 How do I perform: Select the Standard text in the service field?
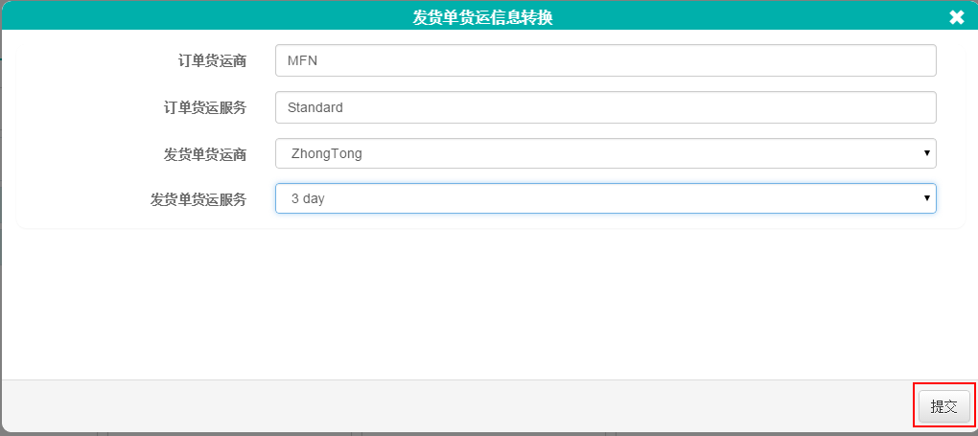click(315, 107)
